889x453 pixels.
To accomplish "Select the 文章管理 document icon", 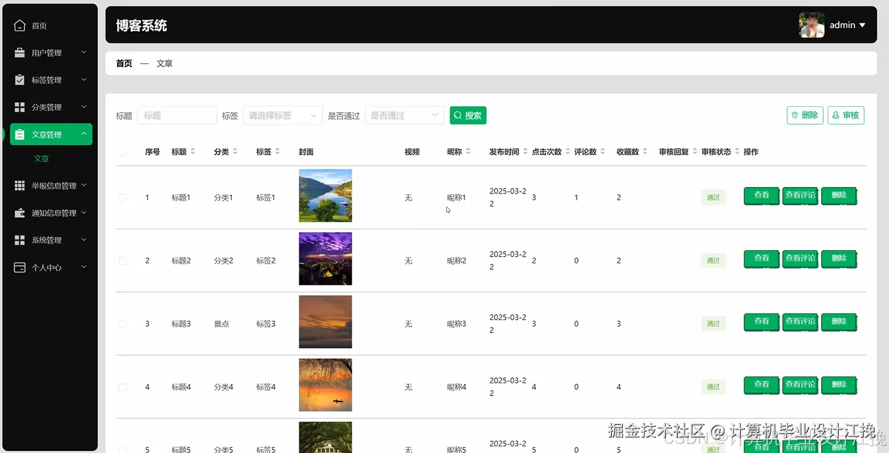I will [19, 134].
